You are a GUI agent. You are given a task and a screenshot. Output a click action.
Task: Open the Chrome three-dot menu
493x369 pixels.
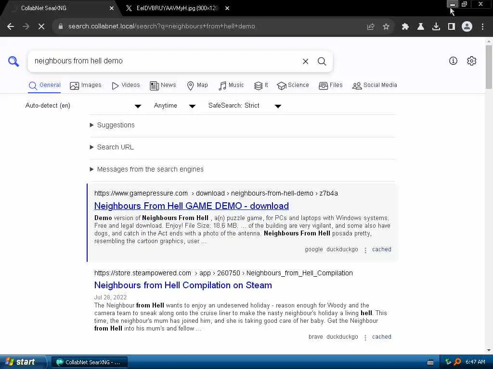[x=482, y=27]
